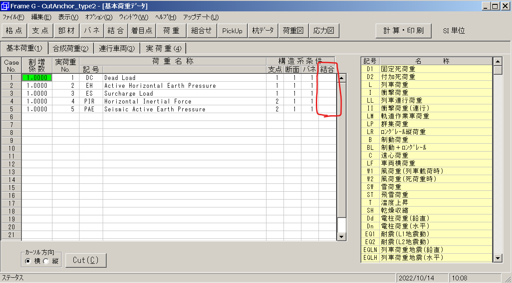This screenshot has height=283, width=512.
Task: Click the PIR symbol cell
Action: [91, 101]
